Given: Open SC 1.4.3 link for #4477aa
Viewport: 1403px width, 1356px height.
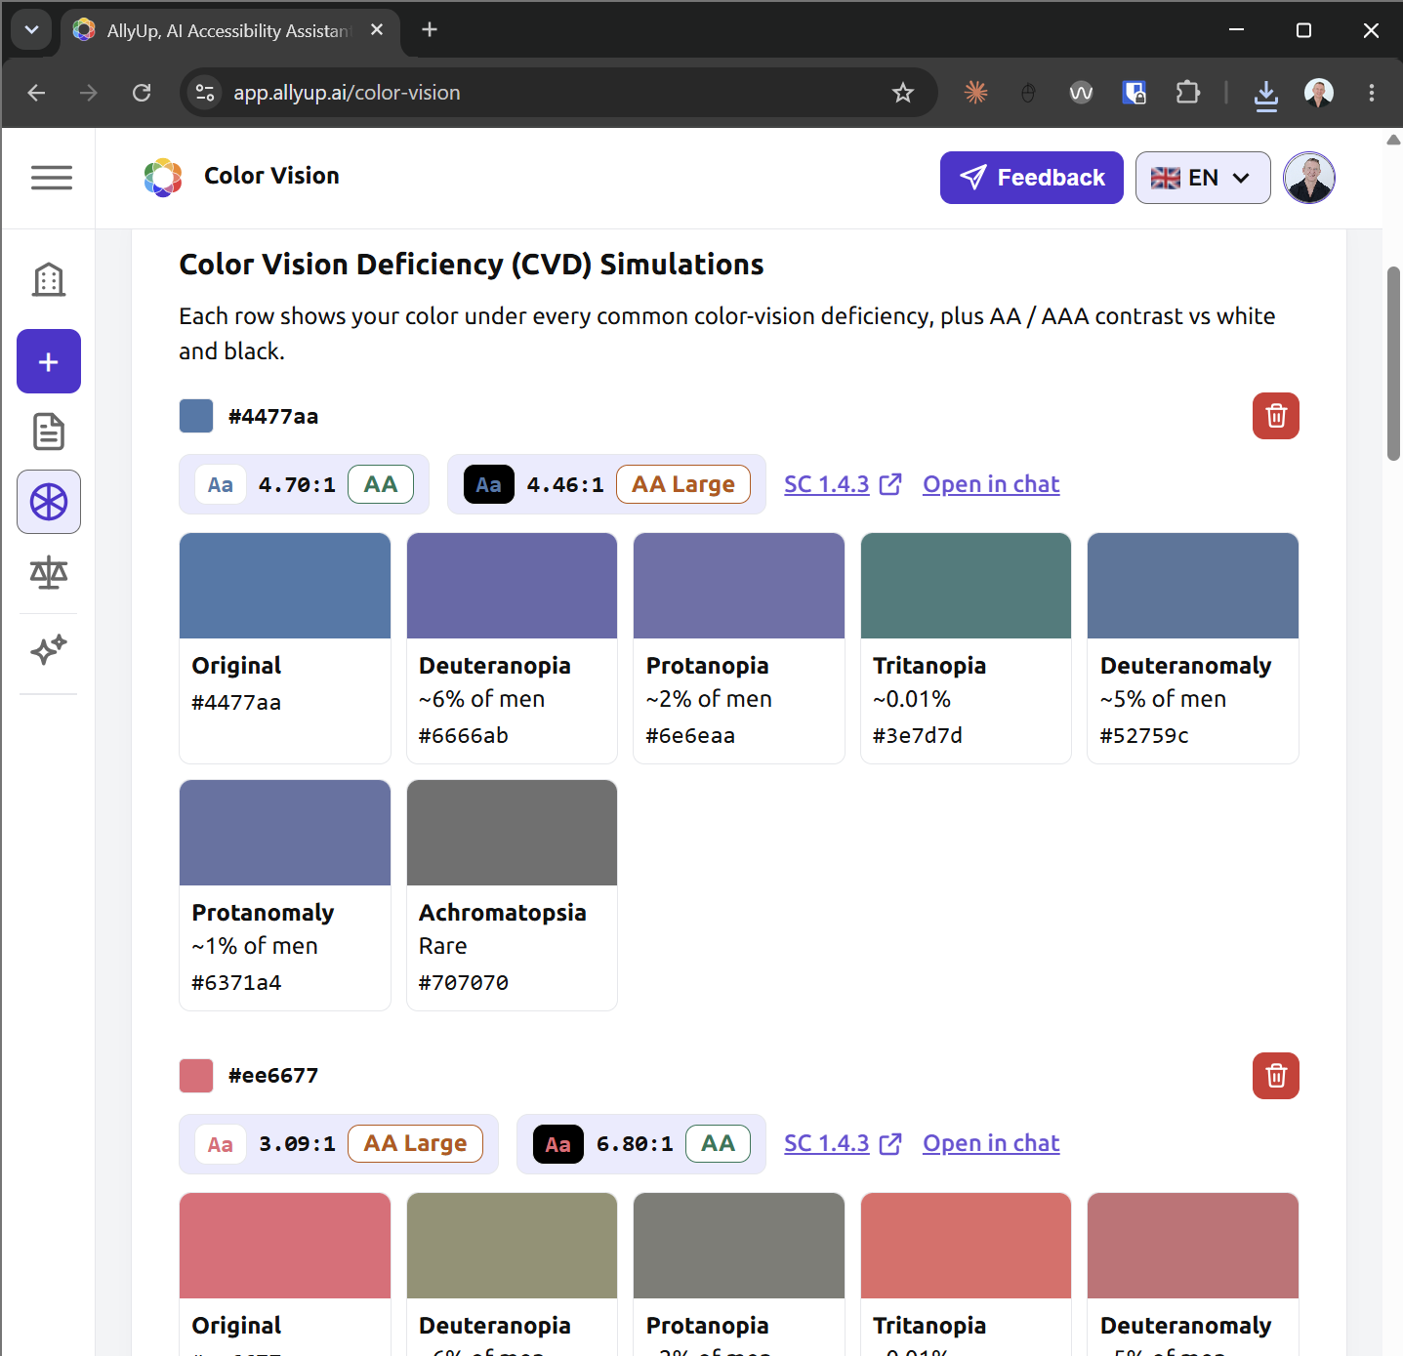Looking at the screenshot, I should click(843, 484).
